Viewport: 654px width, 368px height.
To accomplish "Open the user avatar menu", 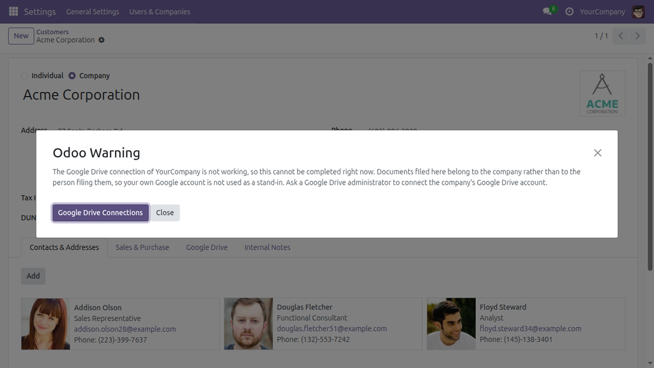I will (638, 11).
